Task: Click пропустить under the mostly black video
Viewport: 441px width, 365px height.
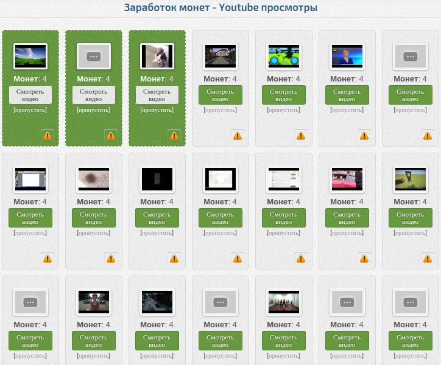Action: [157, 232]
